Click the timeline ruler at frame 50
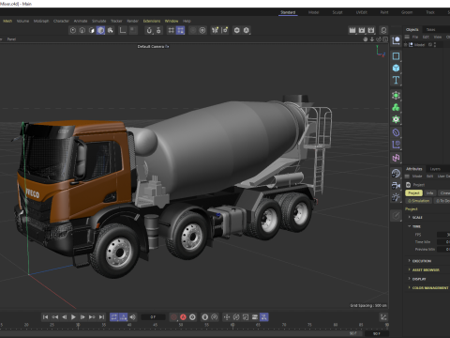Screen dimensions: 450x338 point(181,326)
